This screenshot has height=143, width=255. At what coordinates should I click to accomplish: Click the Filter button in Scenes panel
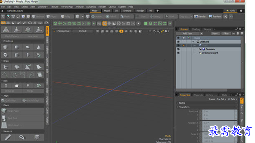click(x=226, y=33)
